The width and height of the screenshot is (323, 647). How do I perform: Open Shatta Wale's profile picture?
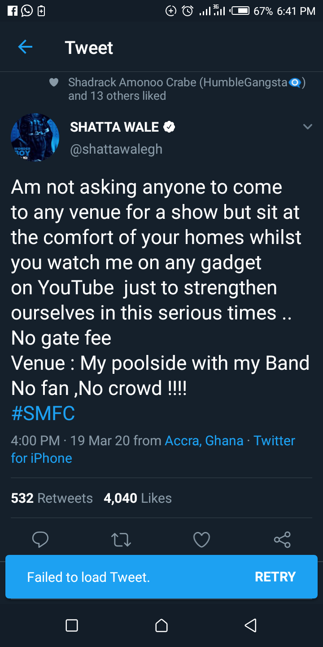tap(35, 137)
